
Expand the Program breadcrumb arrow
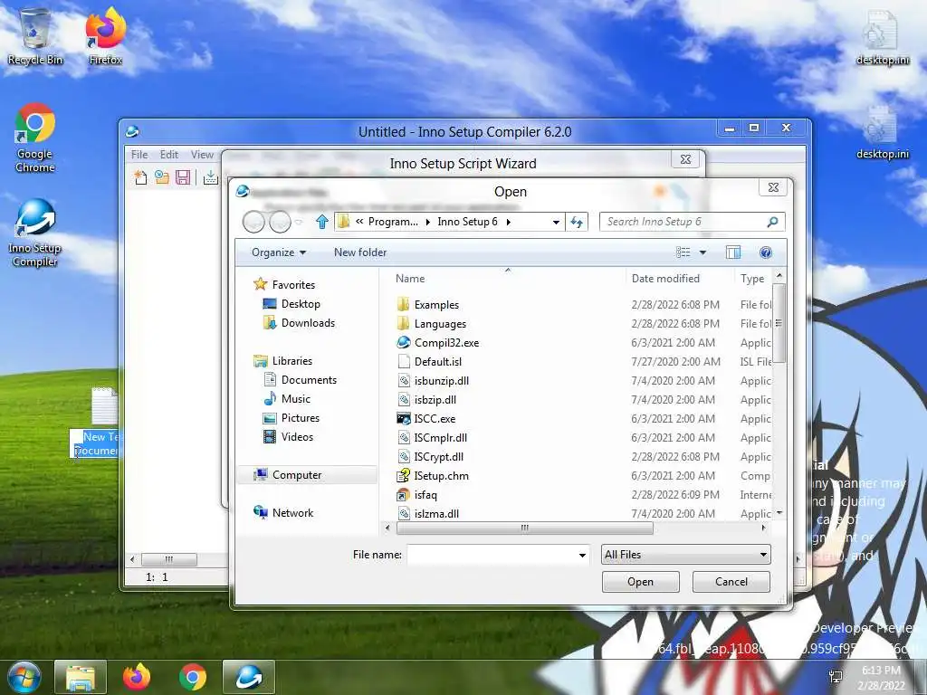pos(427,223)
